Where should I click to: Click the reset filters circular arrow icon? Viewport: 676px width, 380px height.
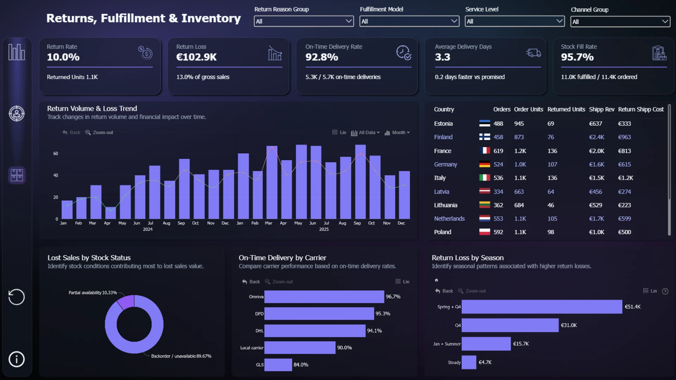(x=17, y=297)
